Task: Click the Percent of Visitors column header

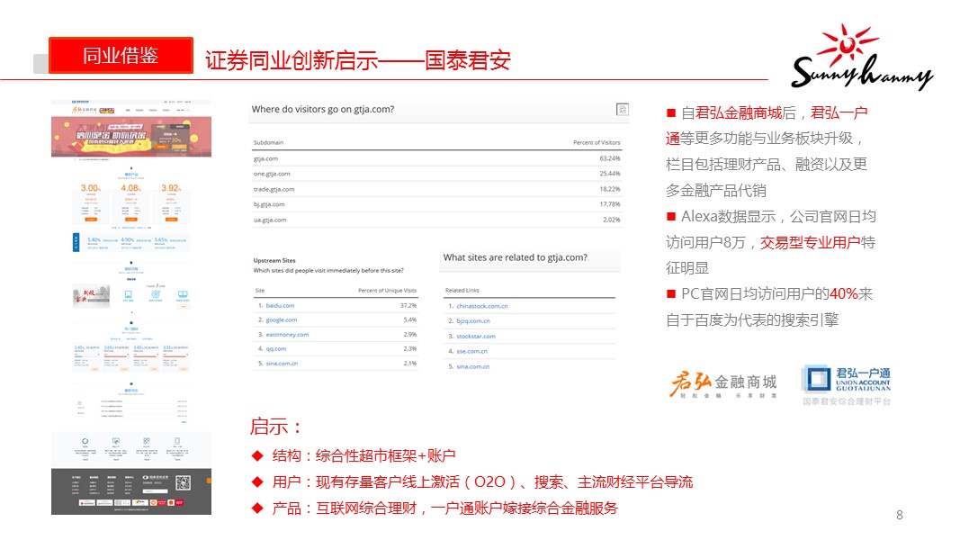Action: [597, 143]
